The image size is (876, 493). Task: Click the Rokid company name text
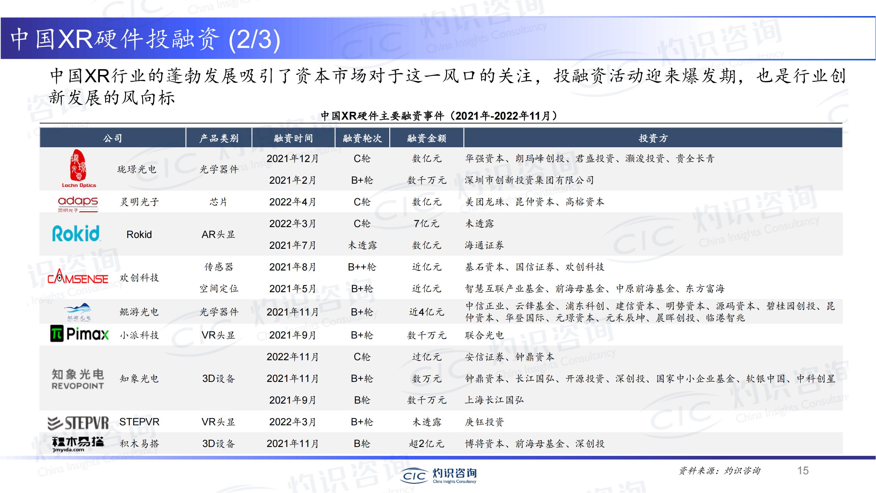139,234
